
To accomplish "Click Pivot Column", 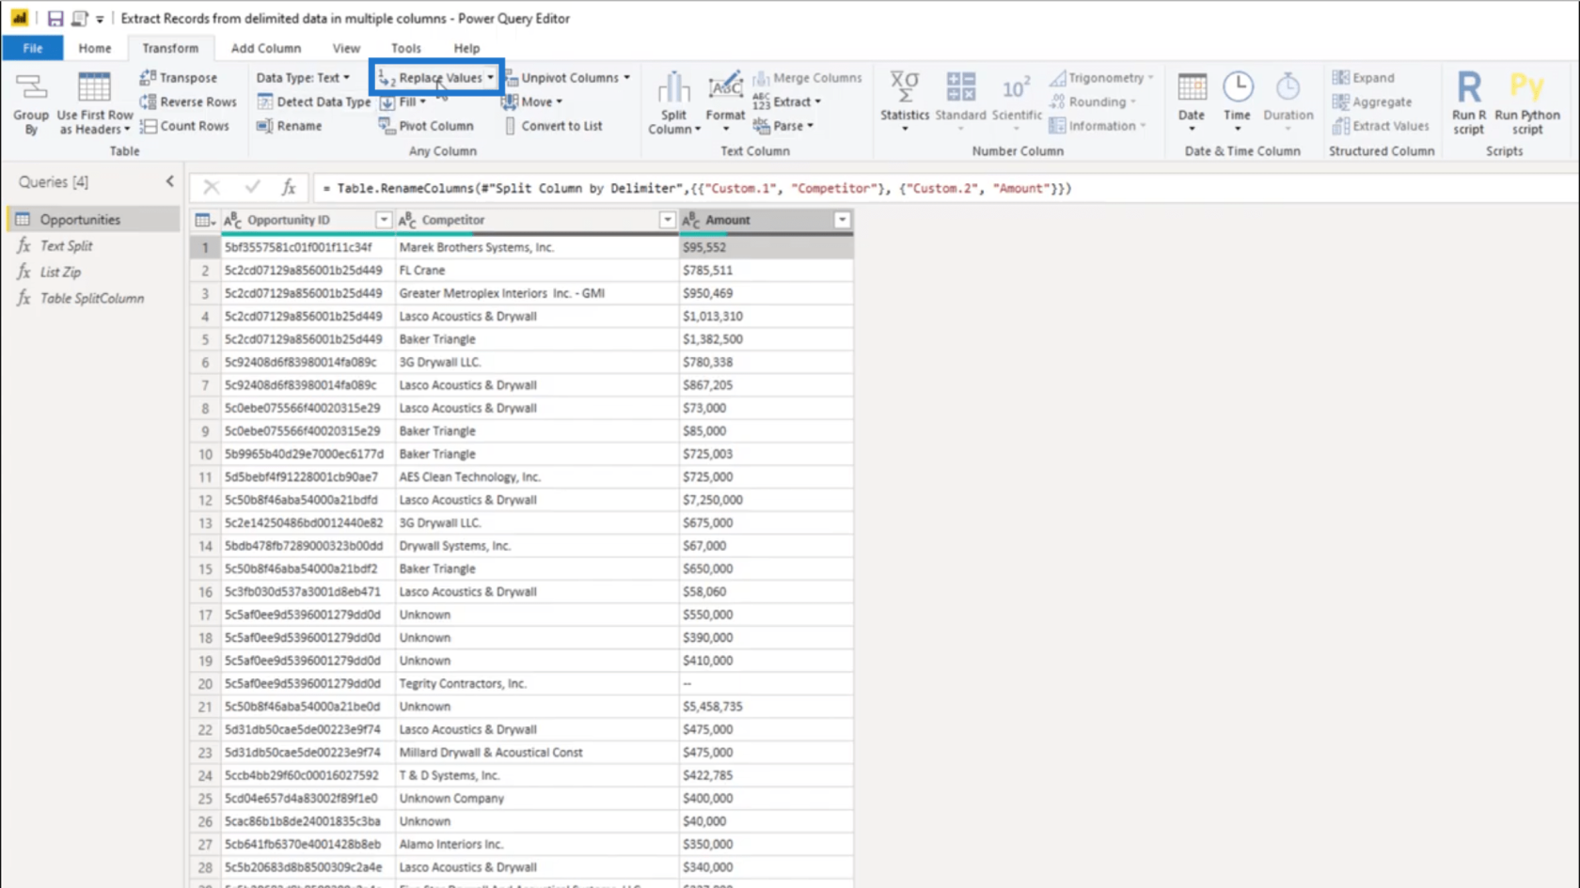I will coord(426,126).
